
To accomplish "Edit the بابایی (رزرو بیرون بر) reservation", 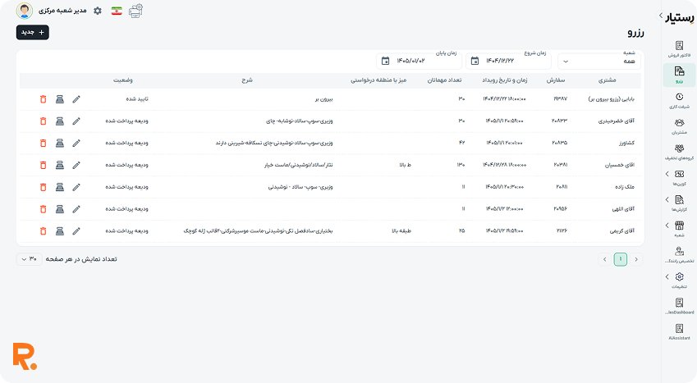I will (x=76, y=99).
